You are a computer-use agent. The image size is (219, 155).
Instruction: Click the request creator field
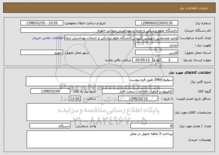[x=121, y=38]
